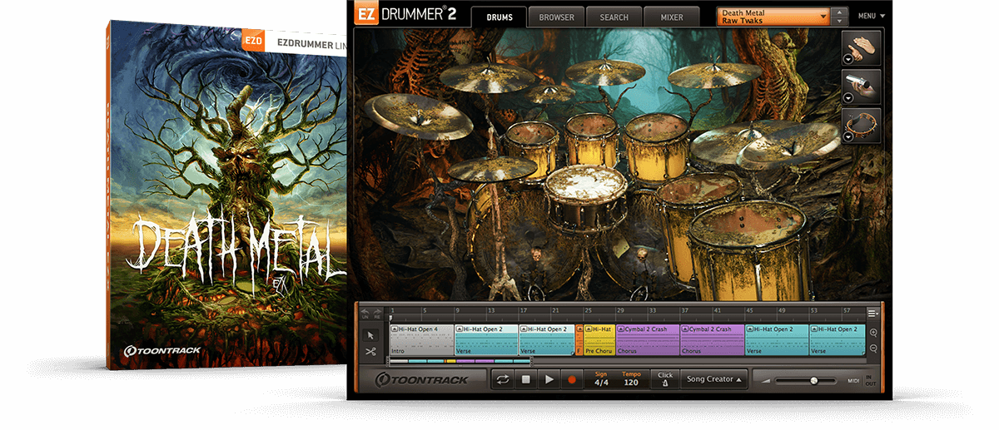
Task: Hit the small splash cymbal at top center
Action: pos(550,95)
